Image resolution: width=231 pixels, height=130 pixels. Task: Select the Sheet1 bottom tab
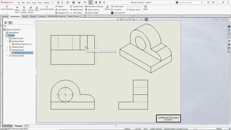point(18,126)
